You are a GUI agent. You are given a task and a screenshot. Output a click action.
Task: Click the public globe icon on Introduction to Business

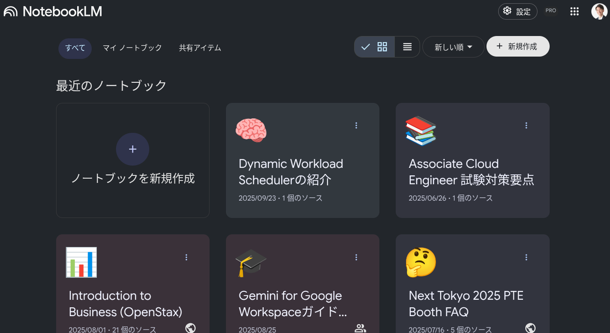pos(191,328)
